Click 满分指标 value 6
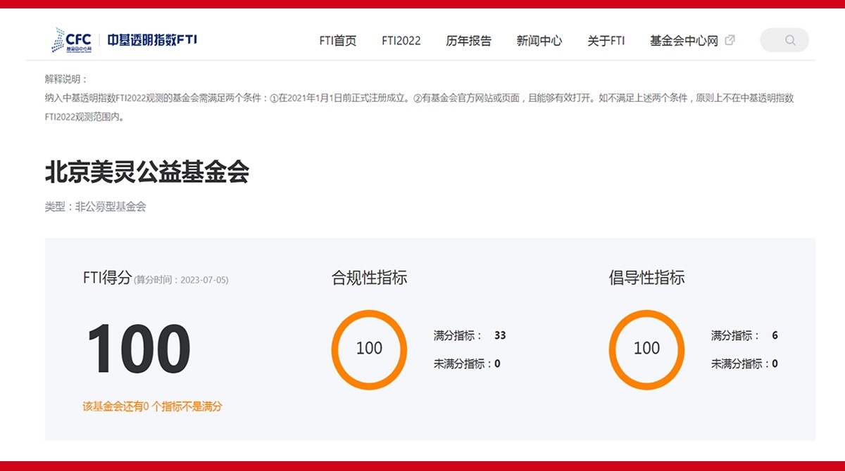 [775, 335]
